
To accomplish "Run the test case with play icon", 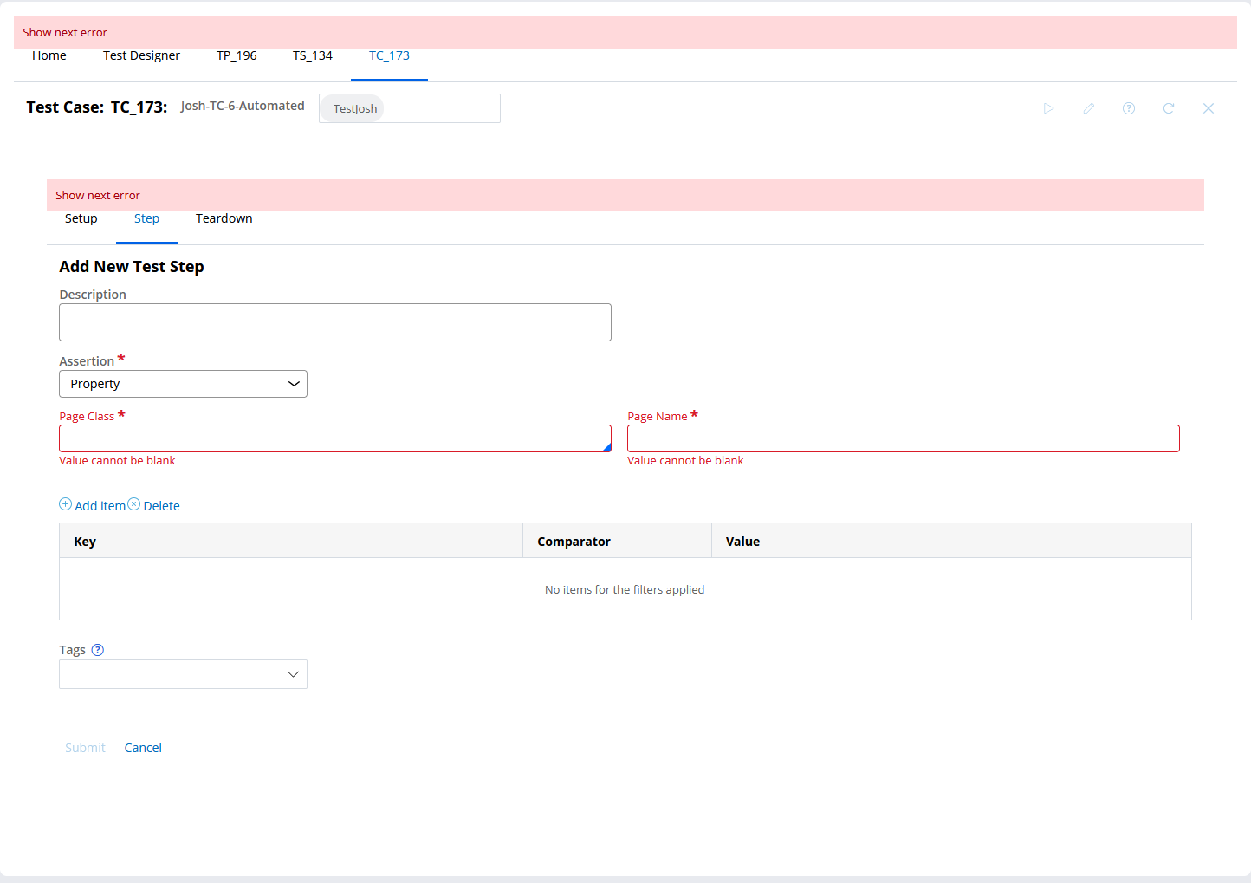I will point(1048,108).
